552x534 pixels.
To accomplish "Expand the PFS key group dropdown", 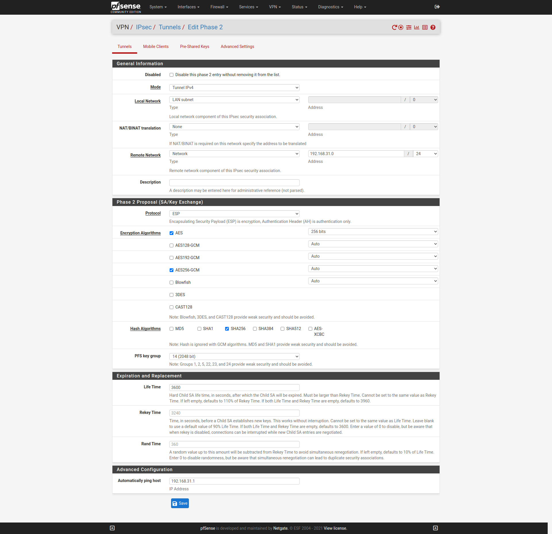I will pos(235,356).
